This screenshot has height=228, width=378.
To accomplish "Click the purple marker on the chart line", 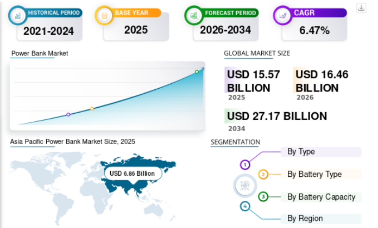I will click(68, 114).
